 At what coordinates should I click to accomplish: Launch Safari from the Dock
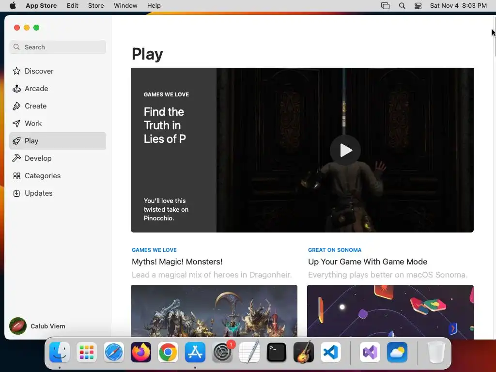coord(113,352)
